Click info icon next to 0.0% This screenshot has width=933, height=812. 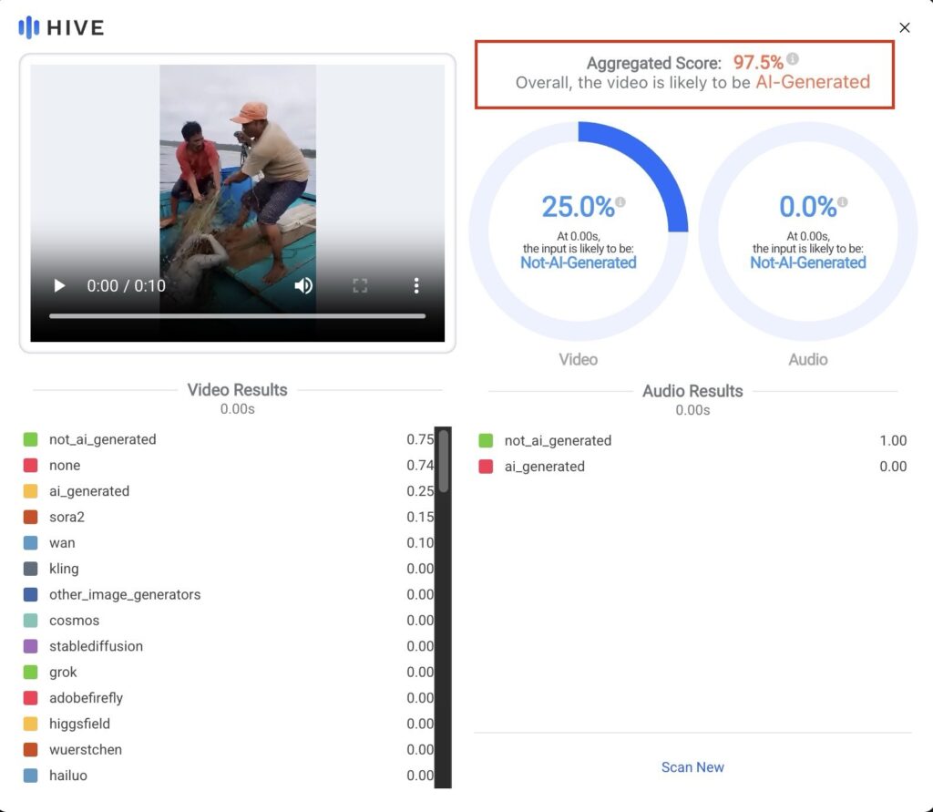[x=843, y=201]
